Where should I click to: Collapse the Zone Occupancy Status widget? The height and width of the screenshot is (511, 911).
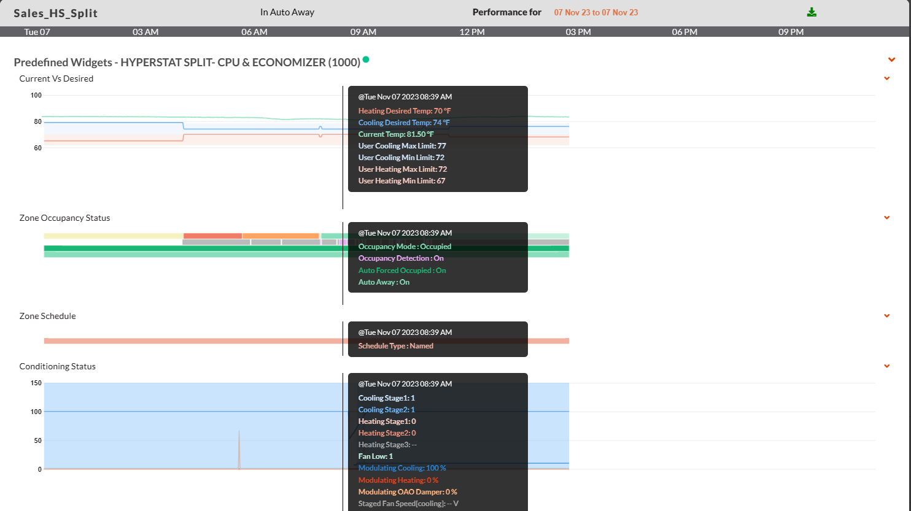[x=886, y=217]
